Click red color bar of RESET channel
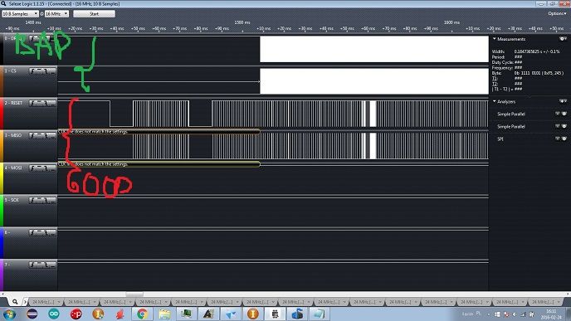 point(2,113)
